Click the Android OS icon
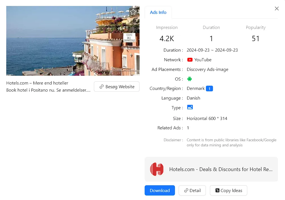This screenshot has height=200, width=285. tap(189, 79)
